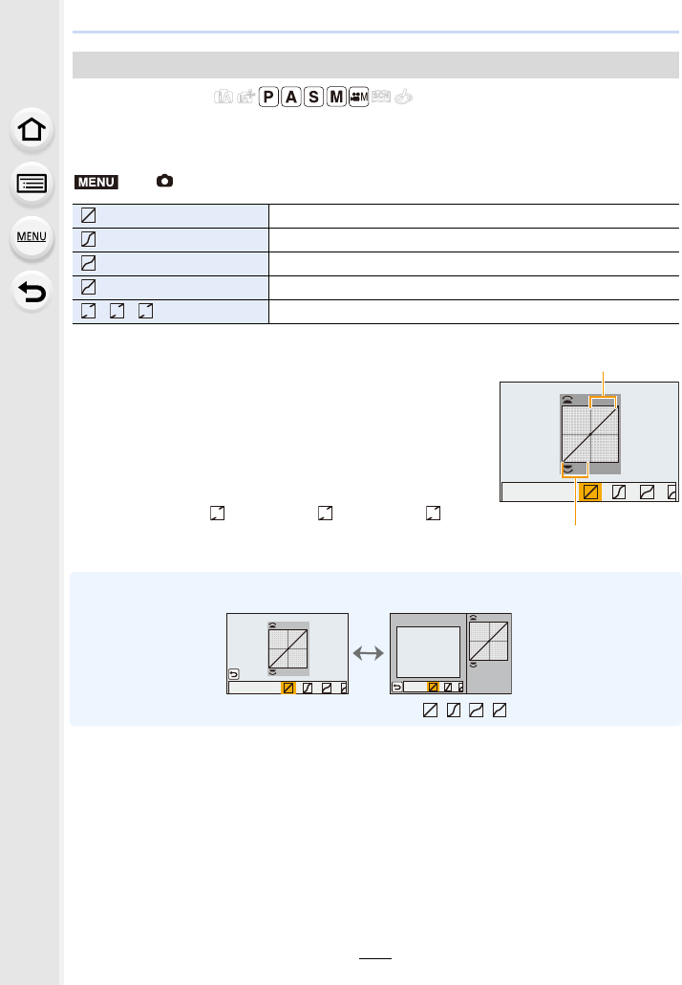Image resolution: width=682 pixels, height=985 pixels.
Task: Select the A mode icon
Action: (x=291, y=97)
